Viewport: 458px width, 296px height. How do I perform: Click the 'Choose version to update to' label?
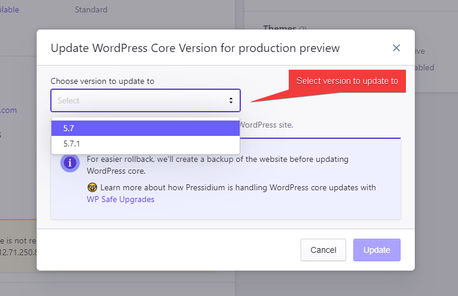[x=102, y=81]
